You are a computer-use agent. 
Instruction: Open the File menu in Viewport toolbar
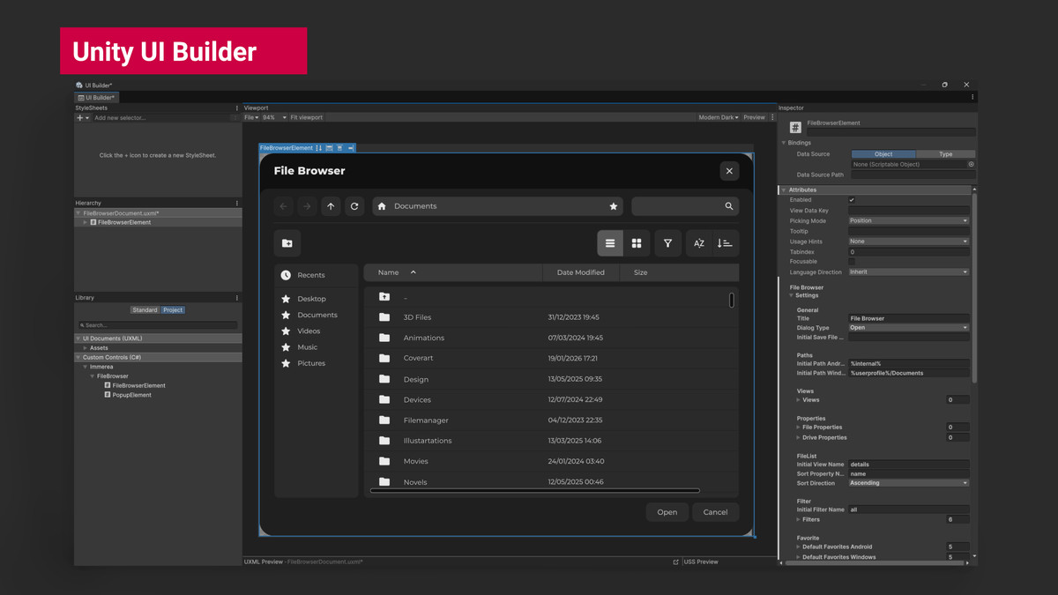click(x=251, y=117)
